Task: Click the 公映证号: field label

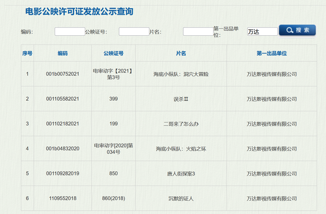Action: 96,32
